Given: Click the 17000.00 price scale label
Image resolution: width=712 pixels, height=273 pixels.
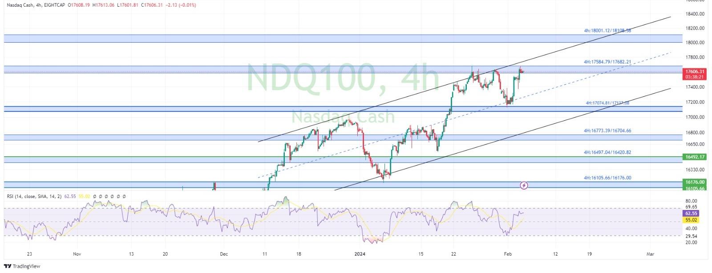Looking at the screenshot, I should [695, 117].
